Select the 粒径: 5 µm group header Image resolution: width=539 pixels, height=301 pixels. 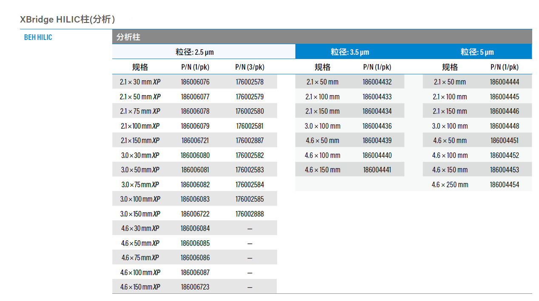[x=477, y=52]
